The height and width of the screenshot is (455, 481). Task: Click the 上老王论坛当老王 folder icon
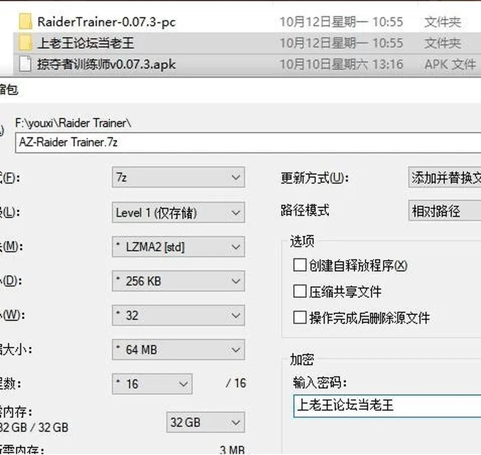coord(25,43)
